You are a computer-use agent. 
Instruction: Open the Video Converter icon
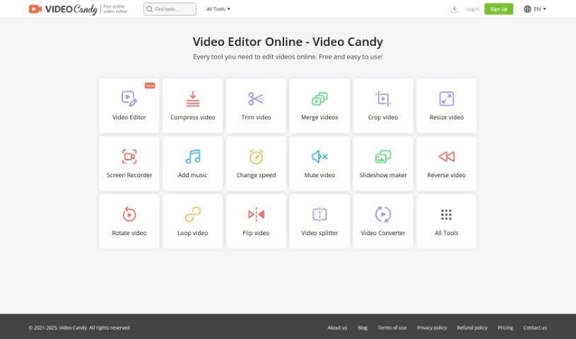point(383,214)
